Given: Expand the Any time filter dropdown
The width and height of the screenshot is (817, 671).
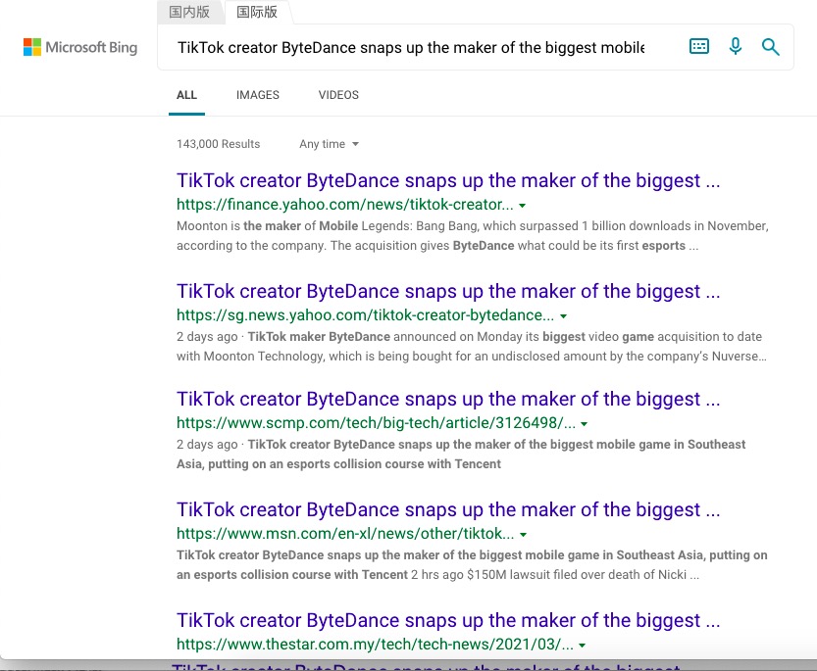Looking at the screenshot, I should click(329, 144).
